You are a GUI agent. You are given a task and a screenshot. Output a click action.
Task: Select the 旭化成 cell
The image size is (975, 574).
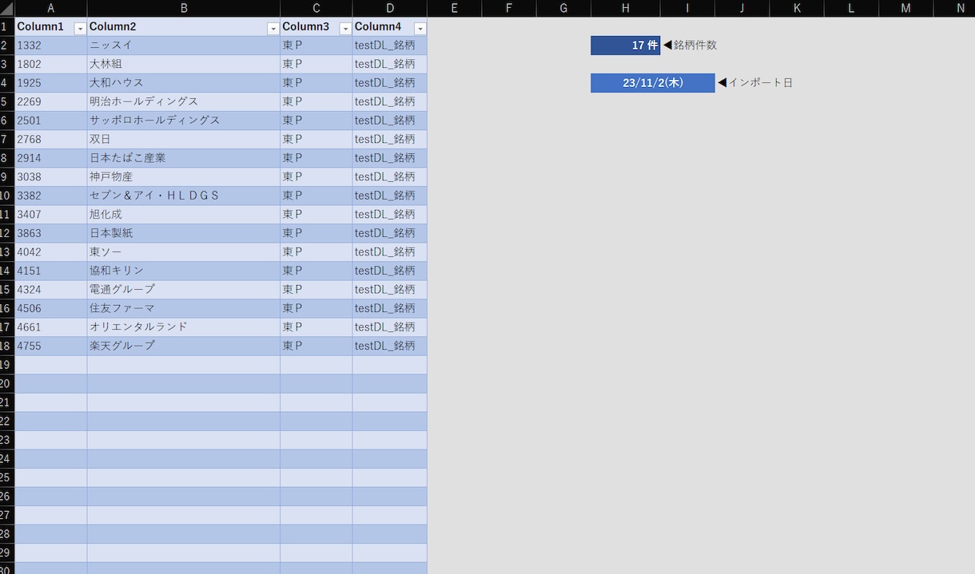click(x=184, y=214)
